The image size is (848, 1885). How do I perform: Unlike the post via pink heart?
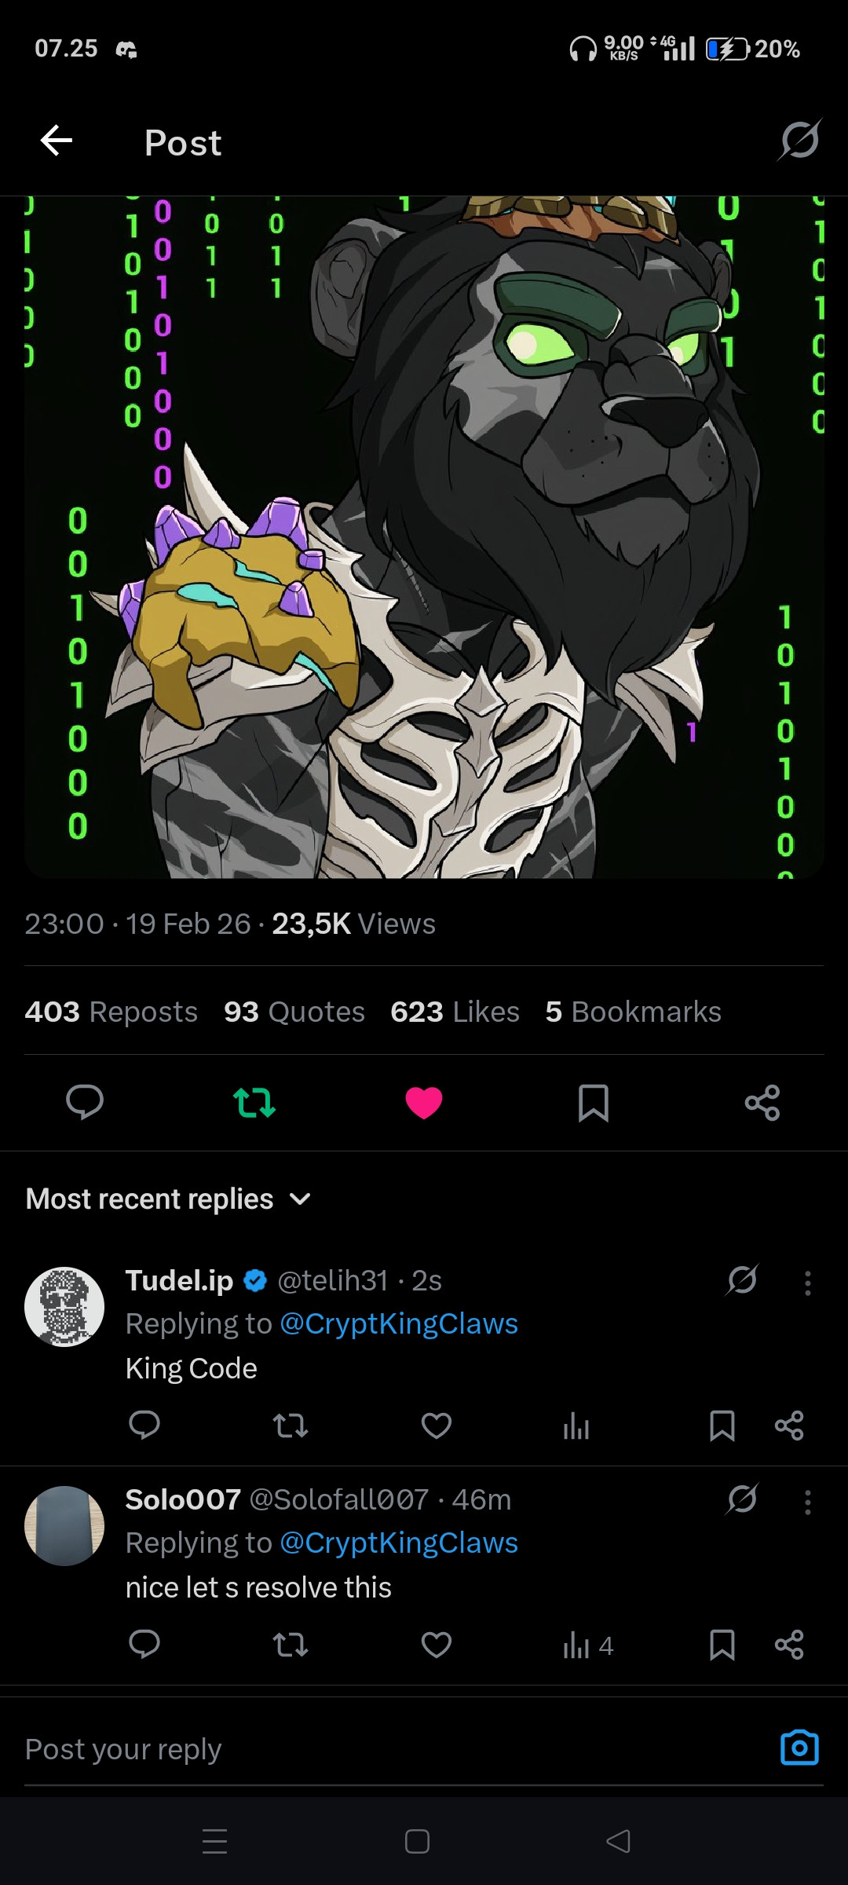[x=424, y=1103]
